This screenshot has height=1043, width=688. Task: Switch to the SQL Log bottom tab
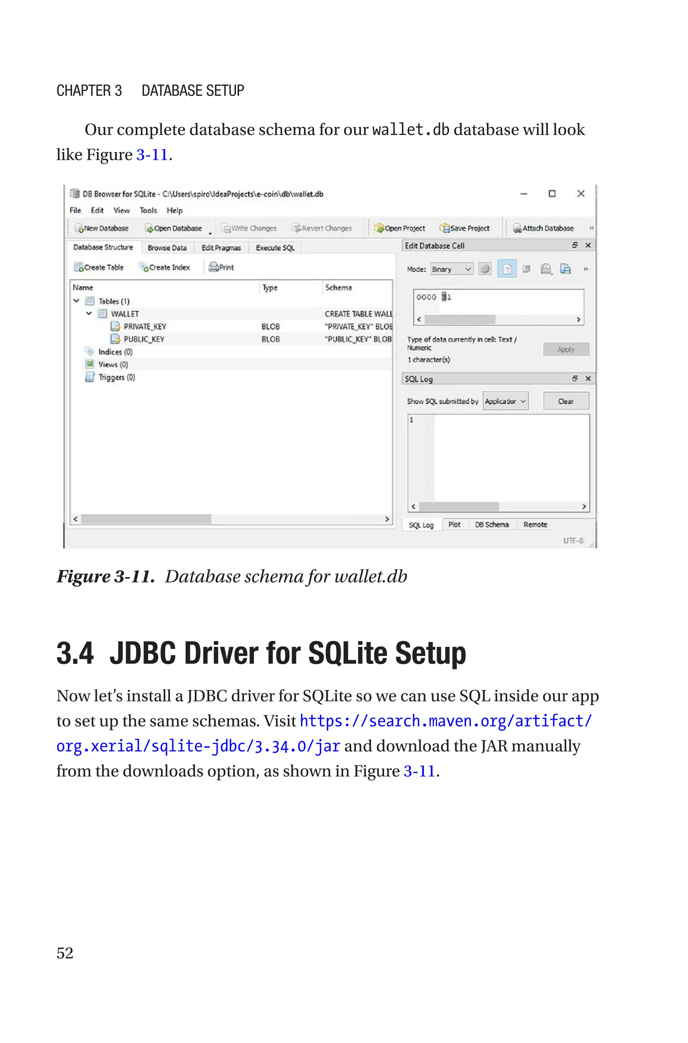(x=421, y=525)
